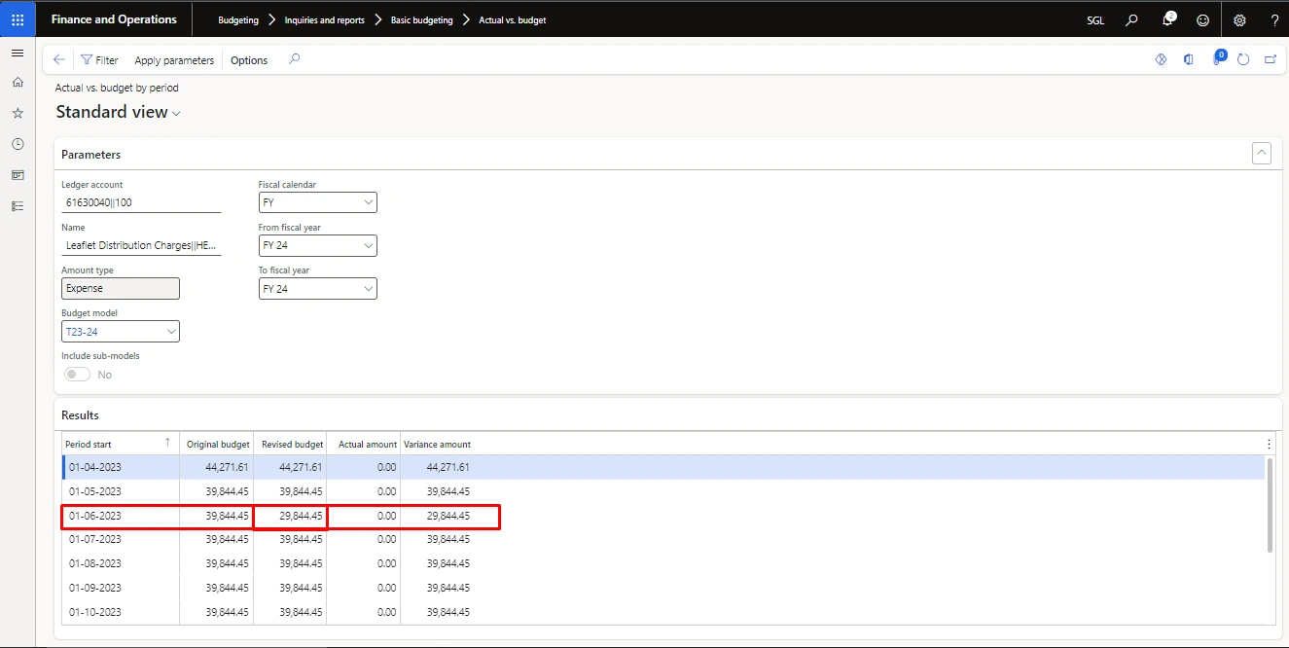
Task: Click the Ledger account field
Action: [x=141, y=202]
